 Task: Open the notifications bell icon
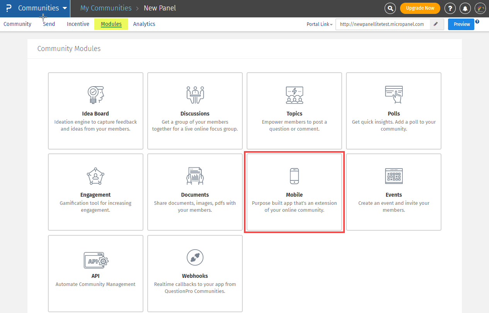point(466,8)
